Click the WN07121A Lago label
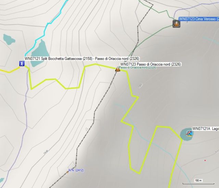The height and width of the screenshot is (188, 219). 205,129
